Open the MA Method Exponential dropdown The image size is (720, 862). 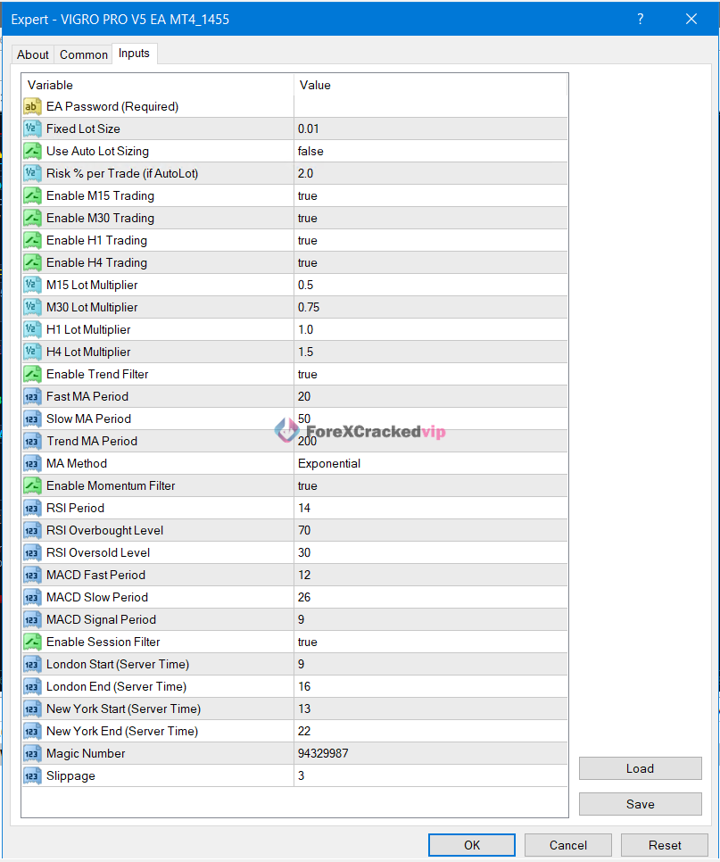click(x=430, y=464)
